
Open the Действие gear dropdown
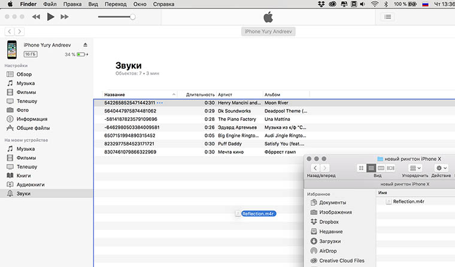point(441,168)
